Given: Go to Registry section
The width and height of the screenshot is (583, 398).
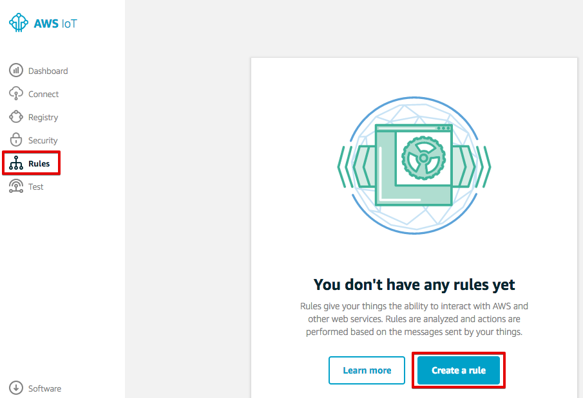Looking at the screenshot, I should tap(43, 117).
